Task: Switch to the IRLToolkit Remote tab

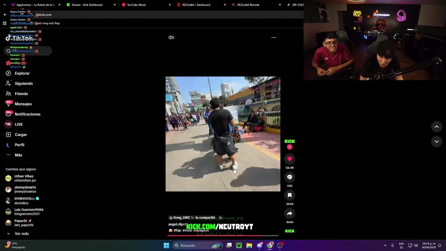Action: click(248, 5)
